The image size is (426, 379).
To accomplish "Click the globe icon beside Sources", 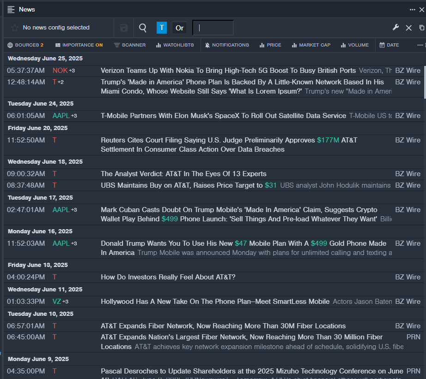I will (10, 45).
